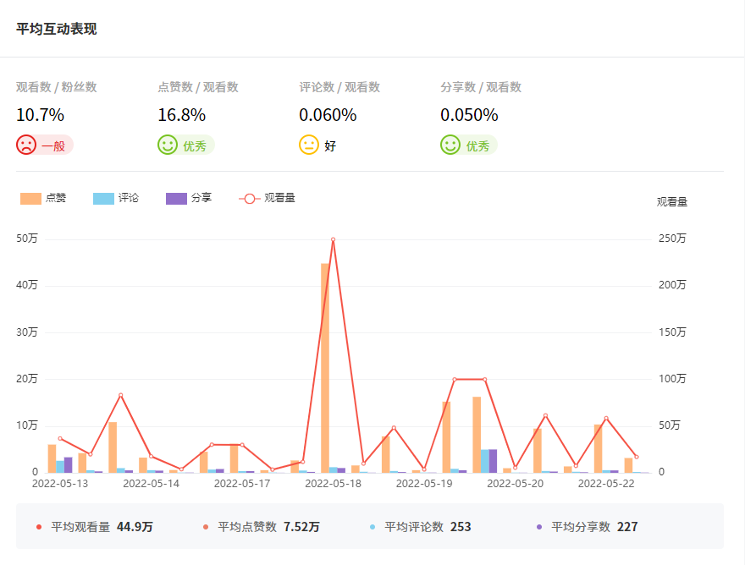Click the tallest orange 点赞 bar

(x=325, y=367)
